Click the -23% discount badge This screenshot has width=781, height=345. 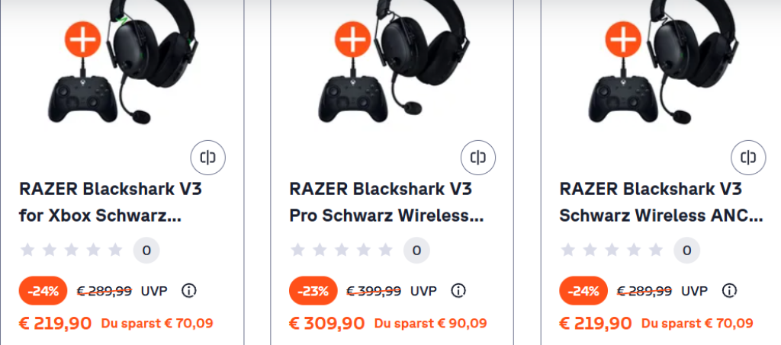[313, 291]
